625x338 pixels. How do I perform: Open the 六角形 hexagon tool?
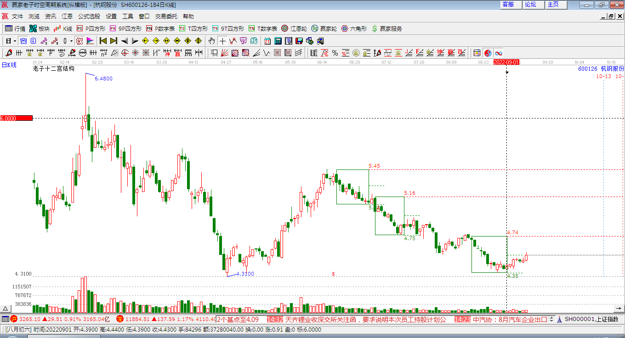click(x=354, y=28)
